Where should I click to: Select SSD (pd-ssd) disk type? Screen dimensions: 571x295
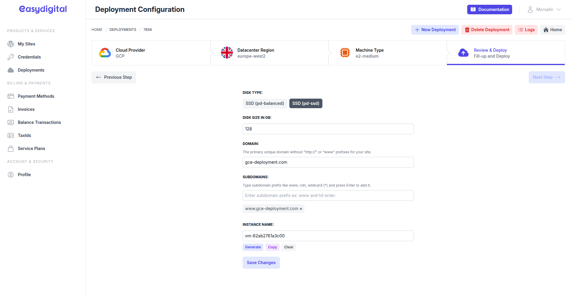point(306,103)
